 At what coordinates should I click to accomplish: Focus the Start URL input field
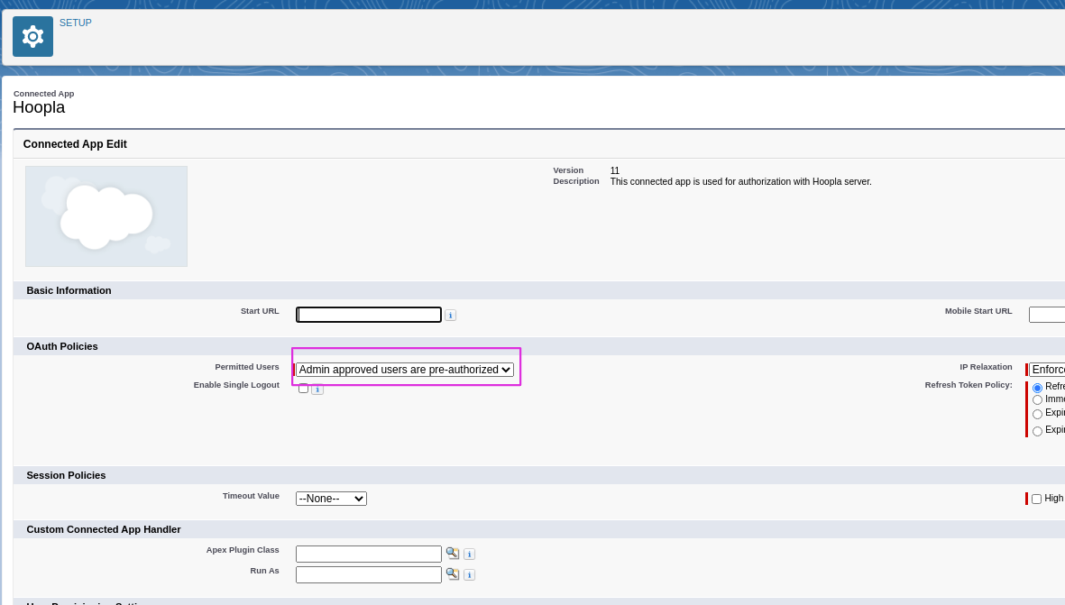tap(369, 315)
